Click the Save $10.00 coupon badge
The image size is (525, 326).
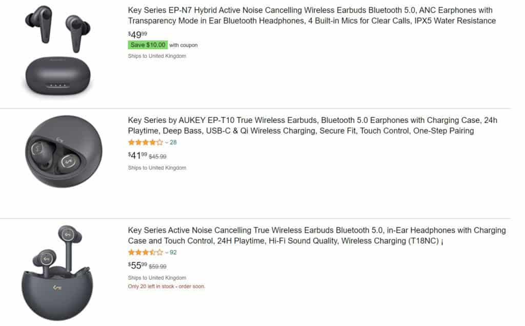click(148, 45)
